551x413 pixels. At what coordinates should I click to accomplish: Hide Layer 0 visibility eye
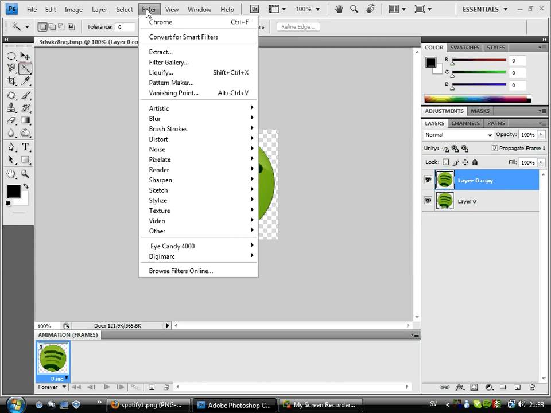point(428,201)
